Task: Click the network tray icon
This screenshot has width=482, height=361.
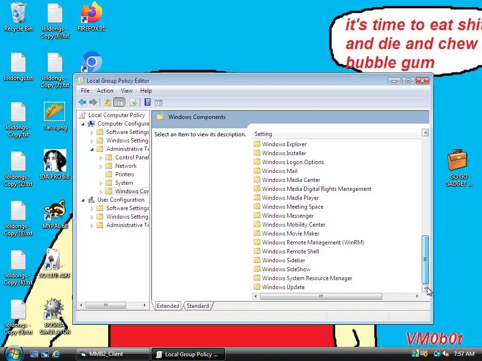Action: coord(437,353)
